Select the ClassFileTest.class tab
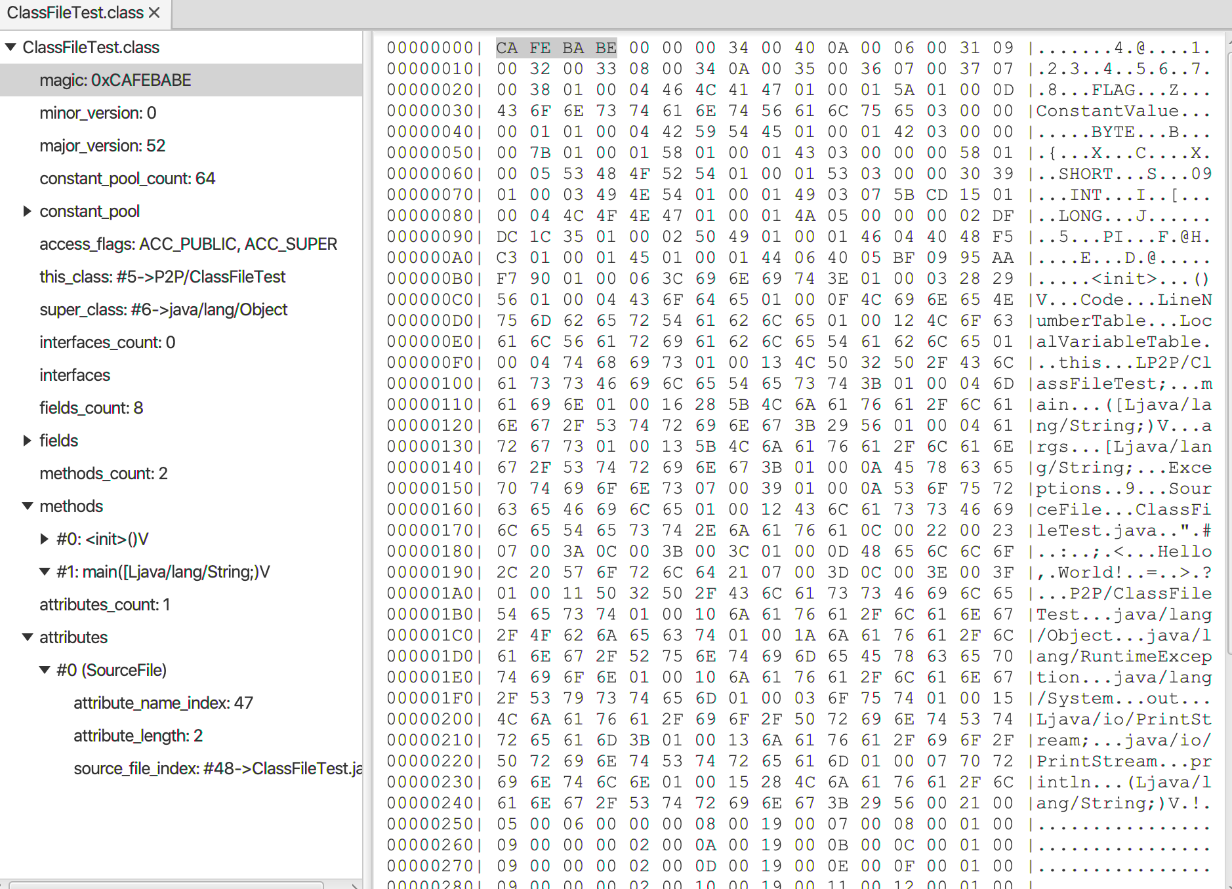 tap(85, 14)
